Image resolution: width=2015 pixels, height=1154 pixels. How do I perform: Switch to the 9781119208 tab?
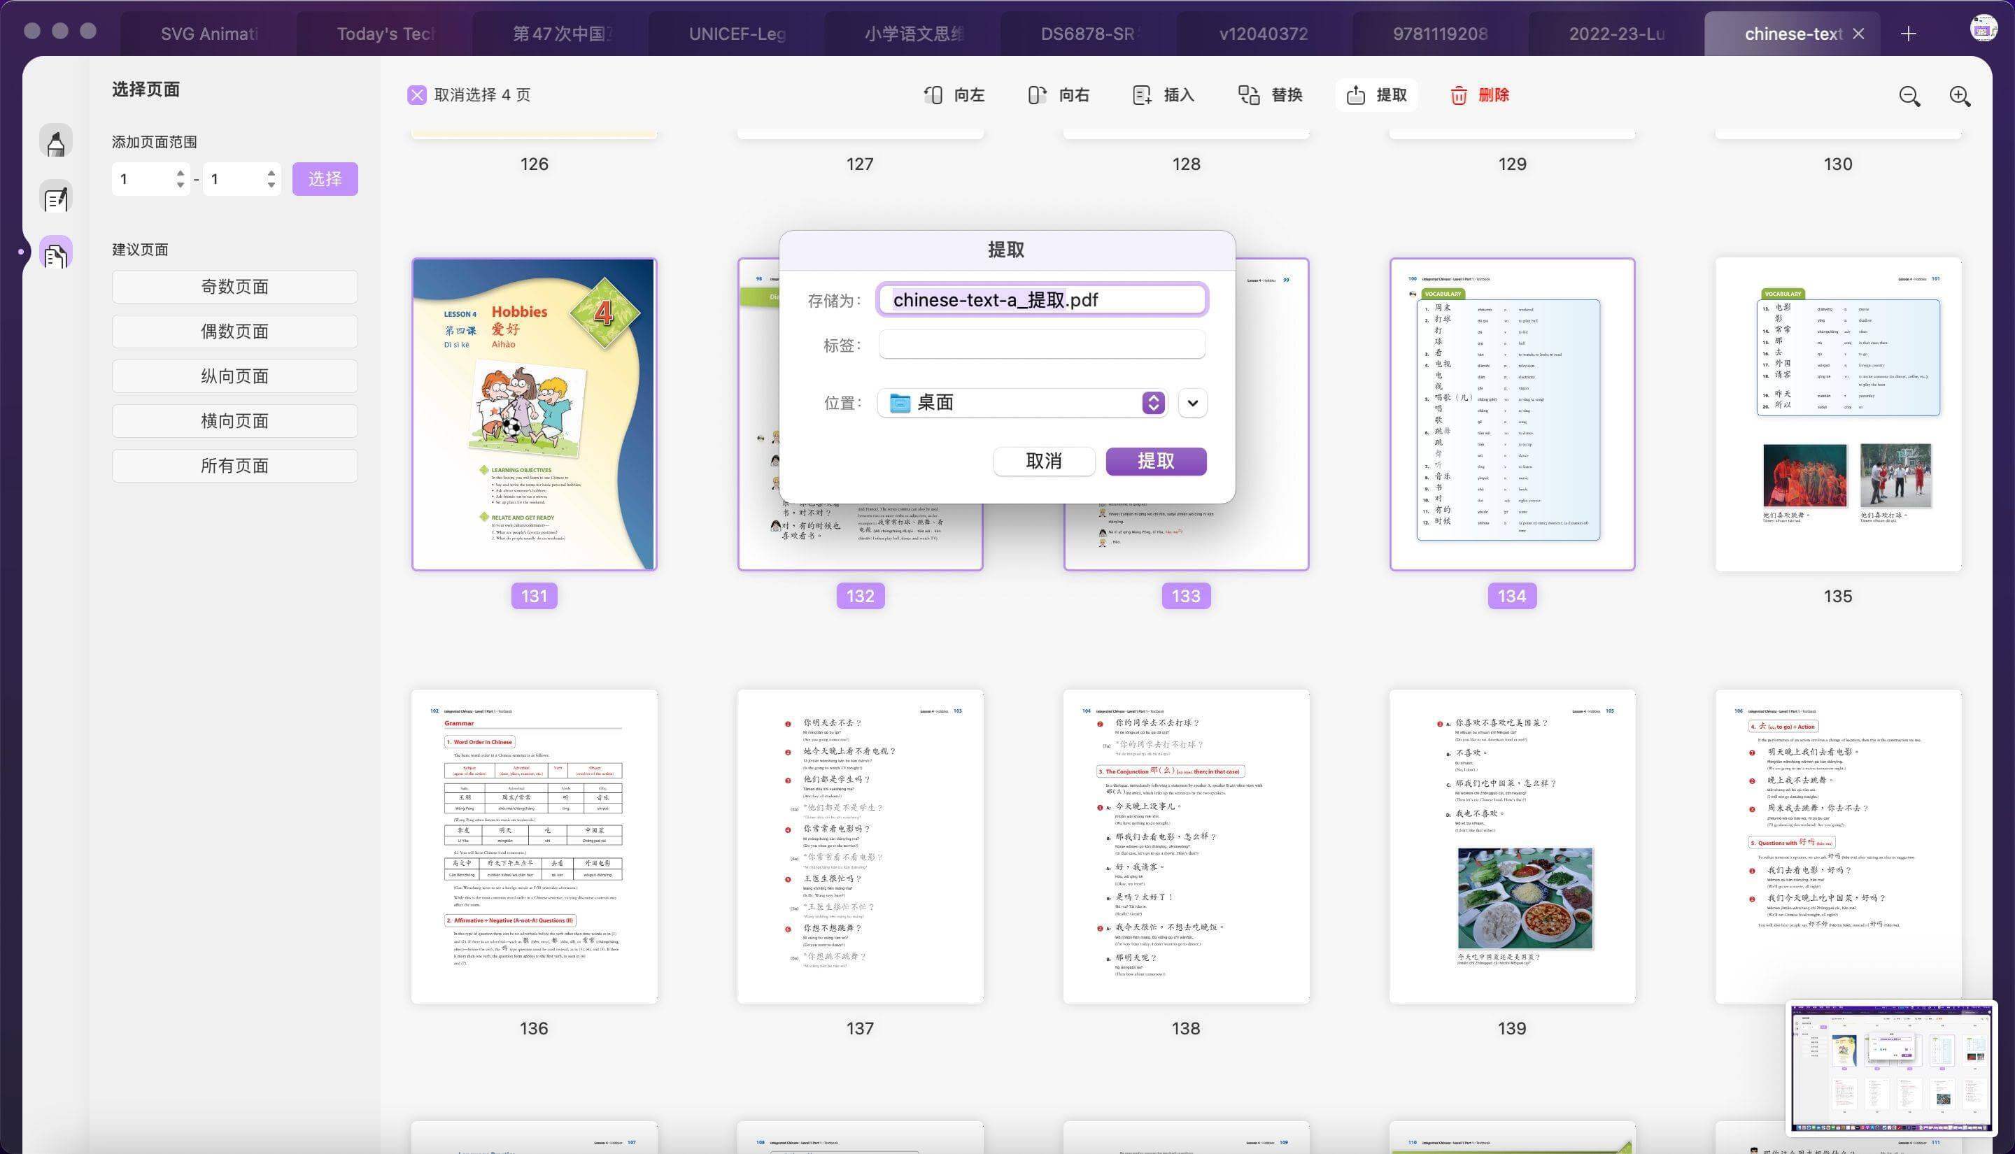(x=1441, y=34)
